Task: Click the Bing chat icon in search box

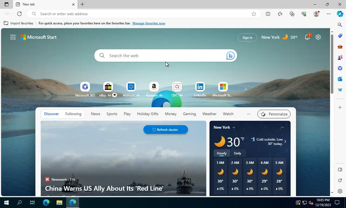Action: pyautogui.click(x=230, y=56)
